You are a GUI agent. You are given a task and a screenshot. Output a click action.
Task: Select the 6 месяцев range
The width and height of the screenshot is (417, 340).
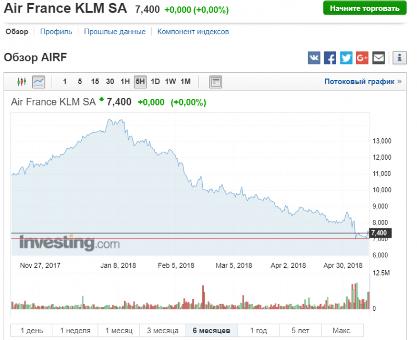pyautogui.click(x=212, y=331)
